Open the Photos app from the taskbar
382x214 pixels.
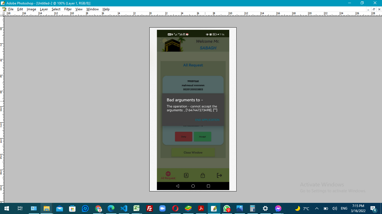pyautogui.click(x=240, y=208)
